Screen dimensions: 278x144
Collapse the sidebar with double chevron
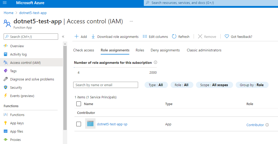pos(63,37)
